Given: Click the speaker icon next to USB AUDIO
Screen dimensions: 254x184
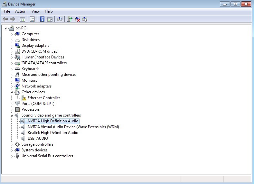Looking at the screenshot, I should click(x=23, y=138).
